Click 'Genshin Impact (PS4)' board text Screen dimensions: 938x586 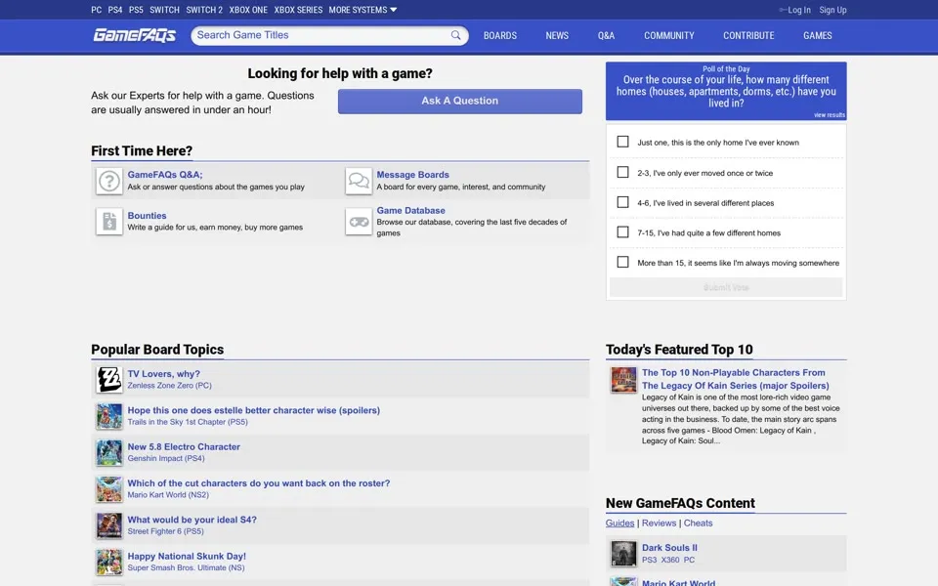[x=166, y=459]
